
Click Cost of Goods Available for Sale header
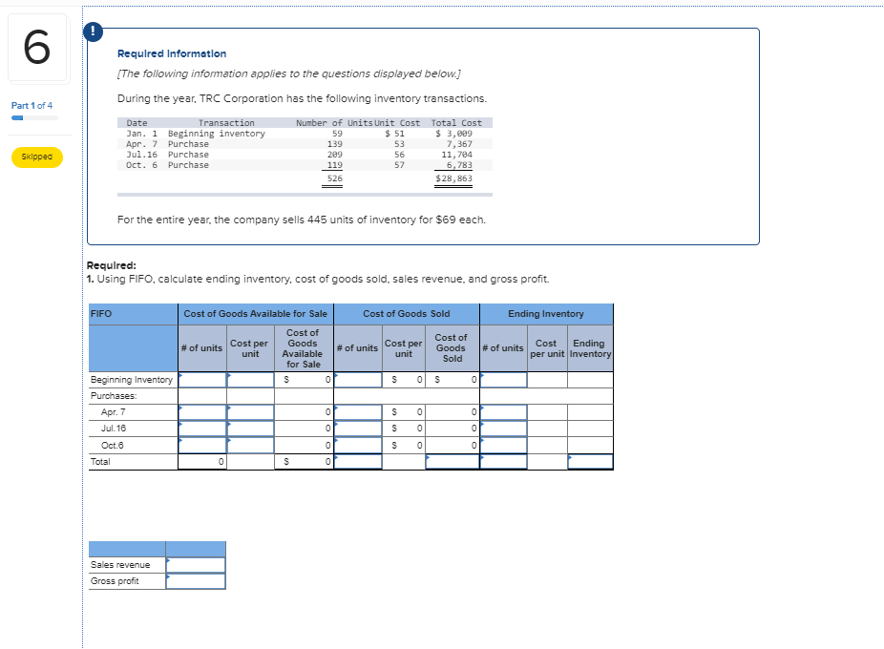point(256,314)
